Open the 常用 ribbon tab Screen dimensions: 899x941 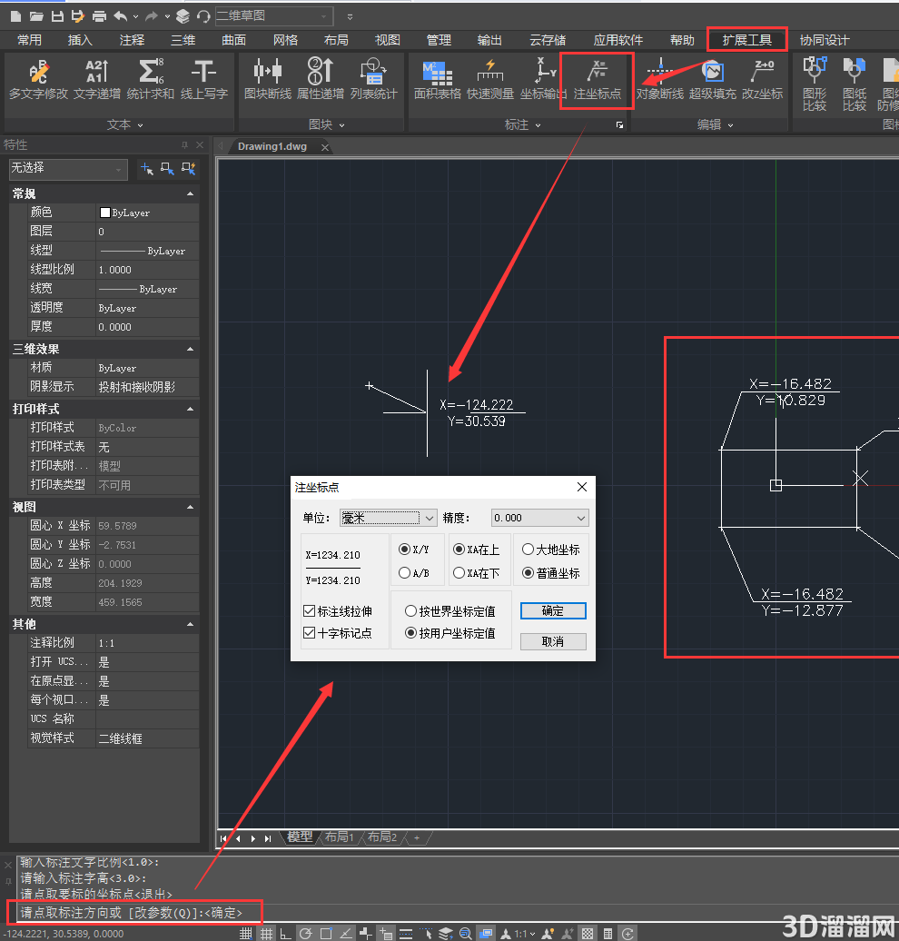[x=29, y=40]
